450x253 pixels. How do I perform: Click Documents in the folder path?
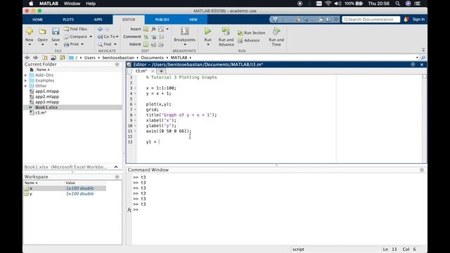(152, 58)
